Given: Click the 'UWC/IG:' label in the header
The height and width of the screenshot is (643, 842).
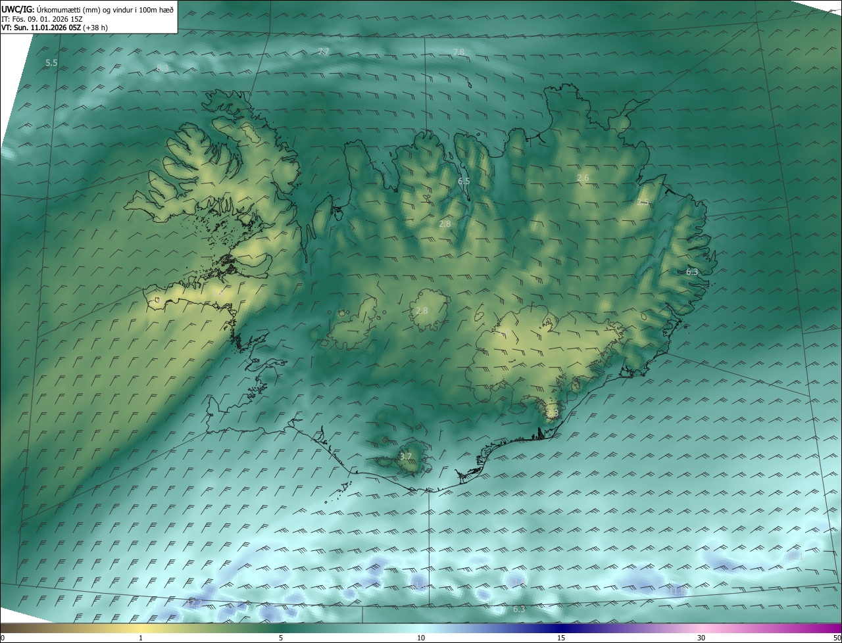Looking at the screenshot, I should tap(18, 9).
